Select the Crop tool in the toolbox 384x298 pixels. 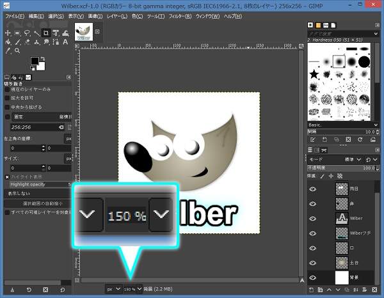pyautogui.click(x=45, y=33)
